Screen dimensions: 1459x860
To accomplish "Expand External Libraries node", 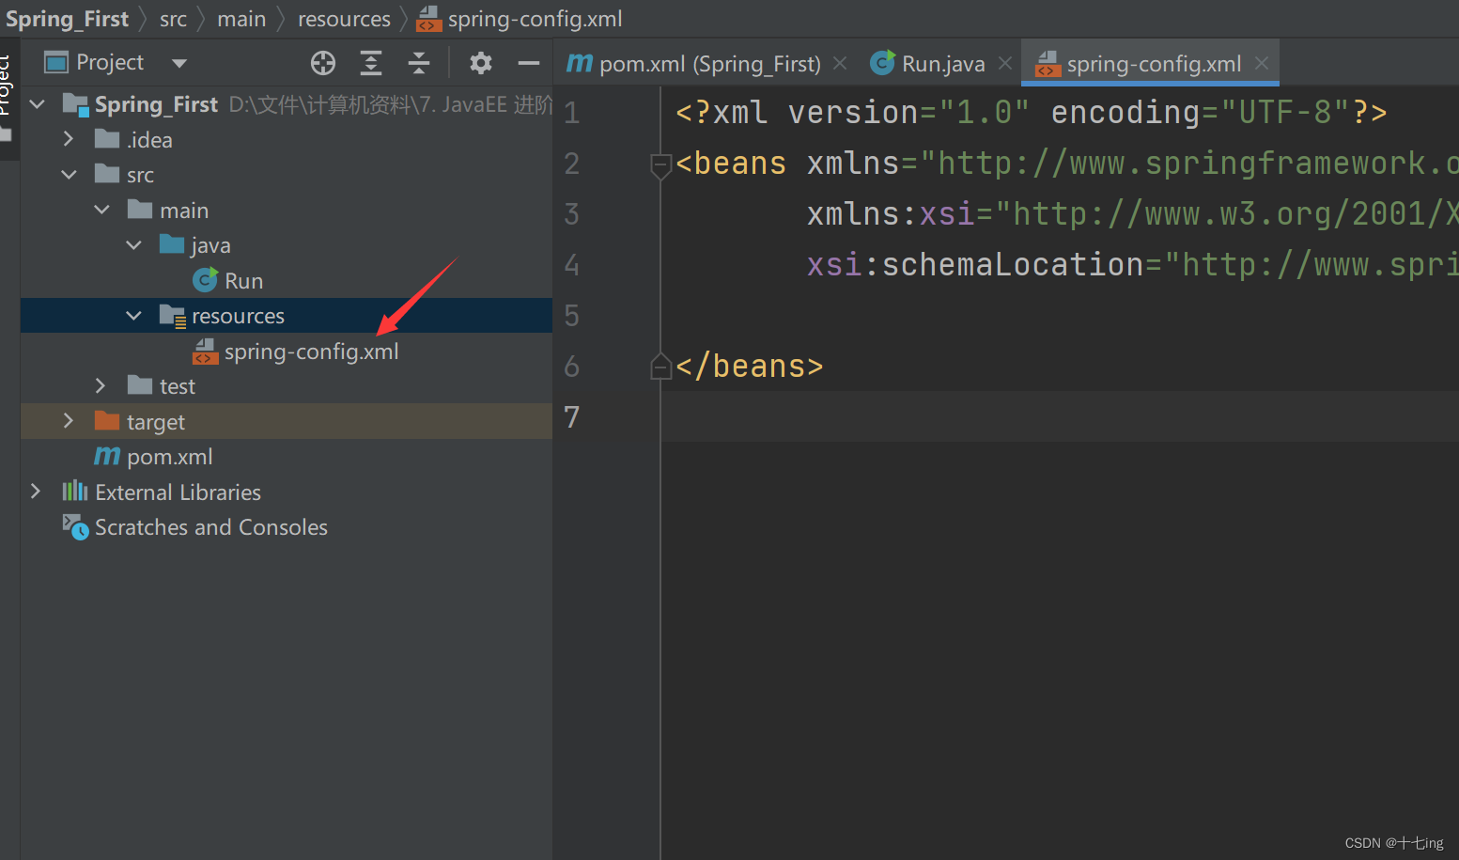I will click(36, 492).
